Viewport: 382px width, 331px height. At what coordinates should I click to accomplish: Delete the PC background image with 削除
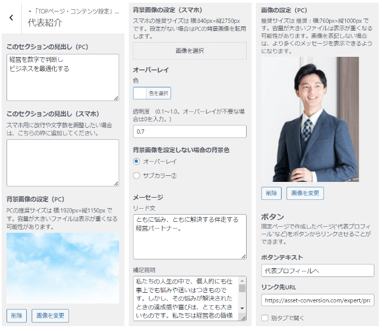click(16, 316)
